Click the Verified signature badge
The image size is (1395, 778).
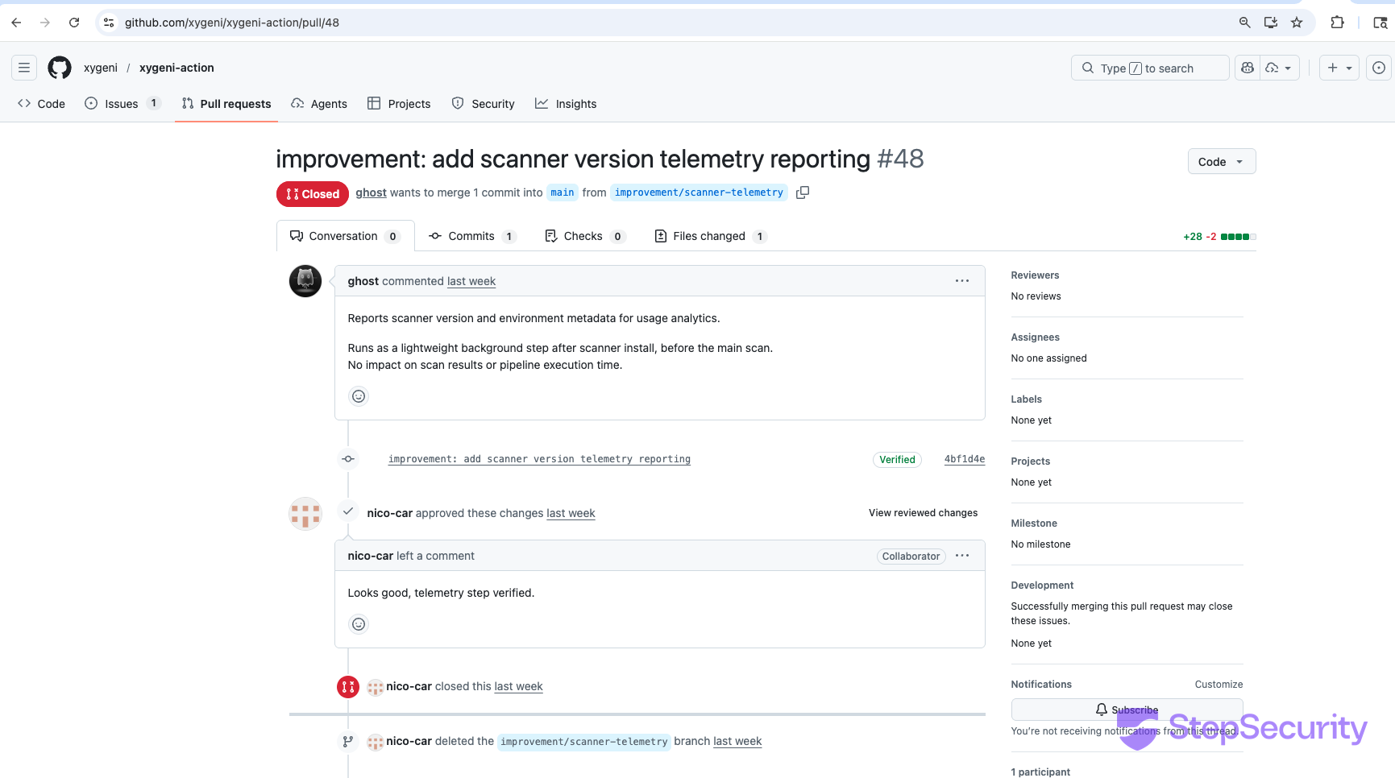click(897, 460)
